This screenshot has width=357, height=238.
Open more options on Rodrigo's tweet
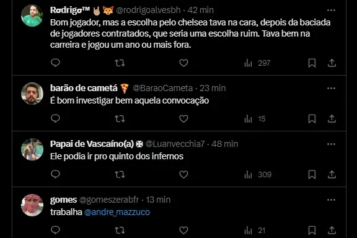pos(331,11)
